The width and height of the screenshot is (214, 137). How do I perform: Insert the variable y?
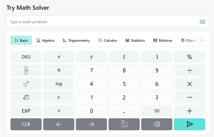[x=92, y=57]
